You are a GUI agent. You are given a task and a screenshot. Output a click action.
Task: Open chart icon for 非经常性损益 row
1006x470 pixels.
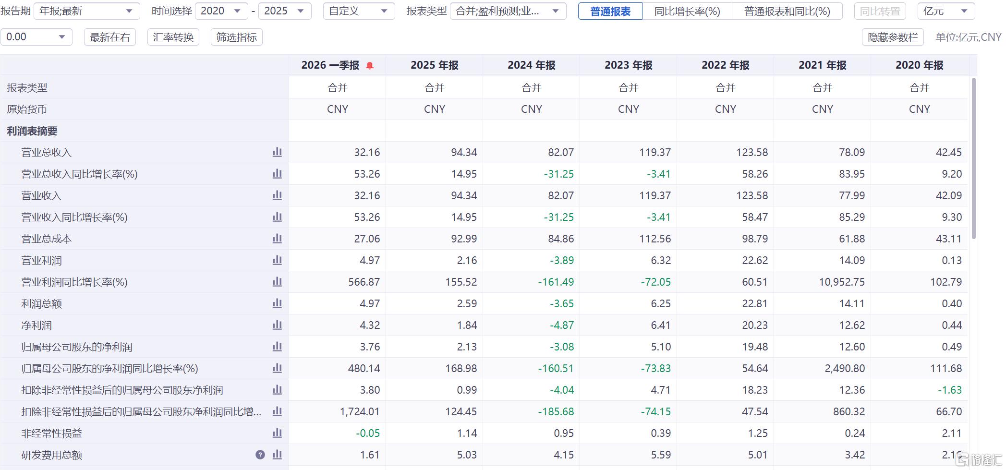[x=277, y=433]
